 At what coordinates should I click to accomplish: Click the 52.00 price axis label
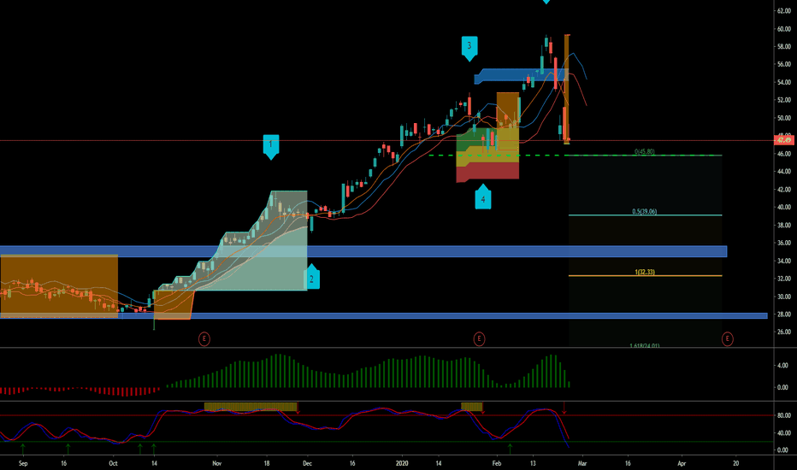pyautogui.click(x=784, y=100)
